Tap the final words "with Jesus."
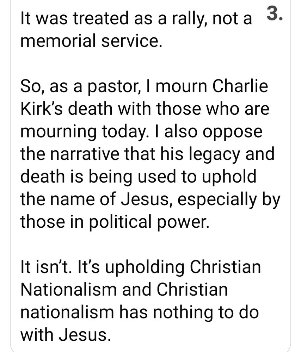The image size is (301, 352). (66, 335)
